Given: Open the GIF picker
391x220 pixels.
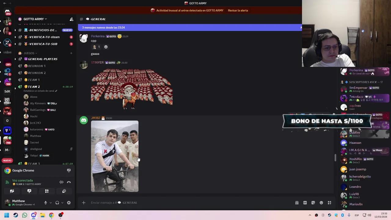Looking at the screenshot, I should click(305, 203).
